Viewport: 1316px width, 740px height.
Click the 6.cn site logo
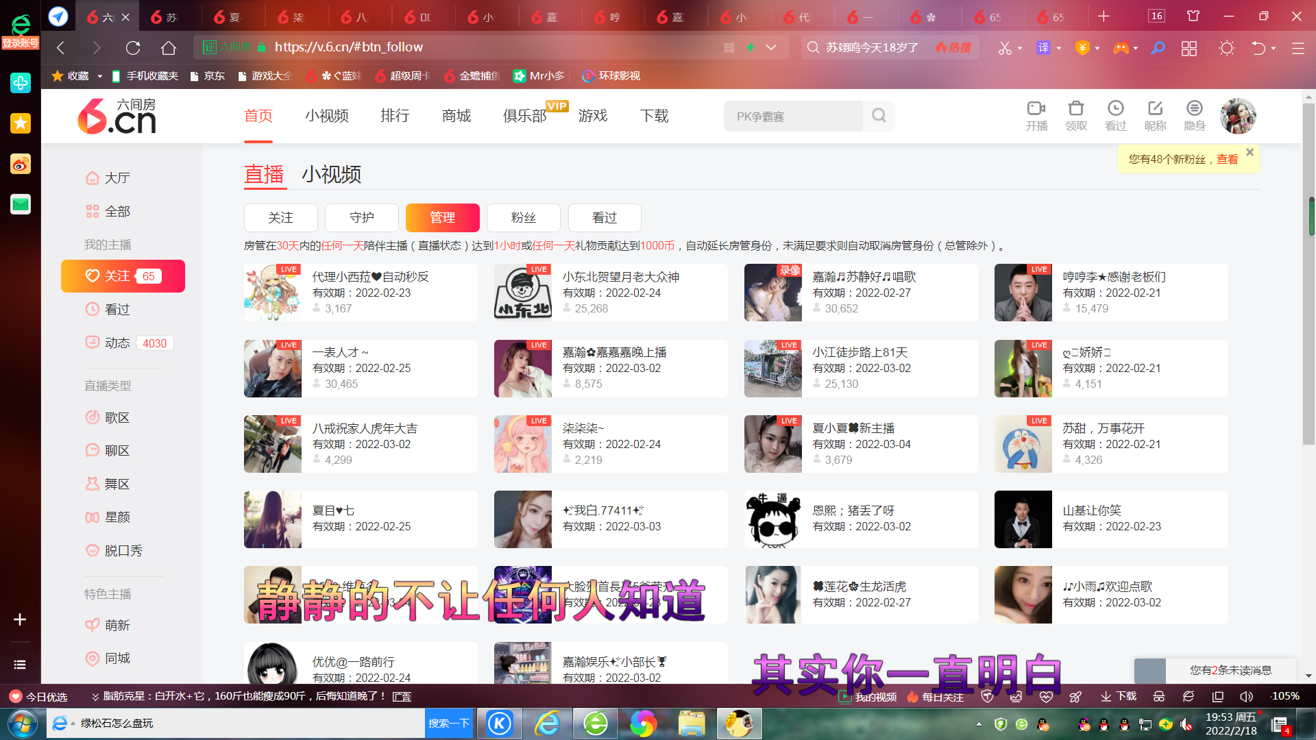click(117, 116)
